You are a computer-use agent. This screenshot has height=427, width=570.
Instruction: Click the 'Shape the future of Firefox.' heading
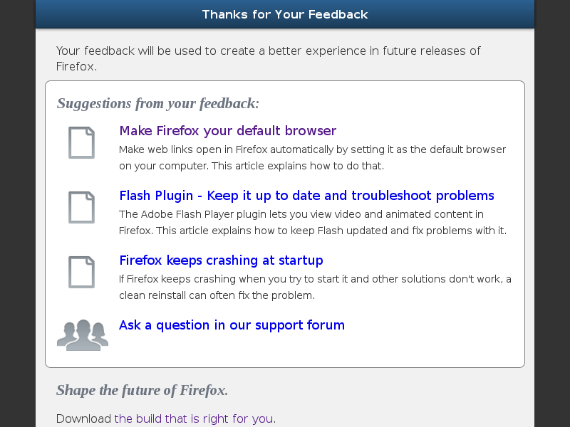pos(142,390)
